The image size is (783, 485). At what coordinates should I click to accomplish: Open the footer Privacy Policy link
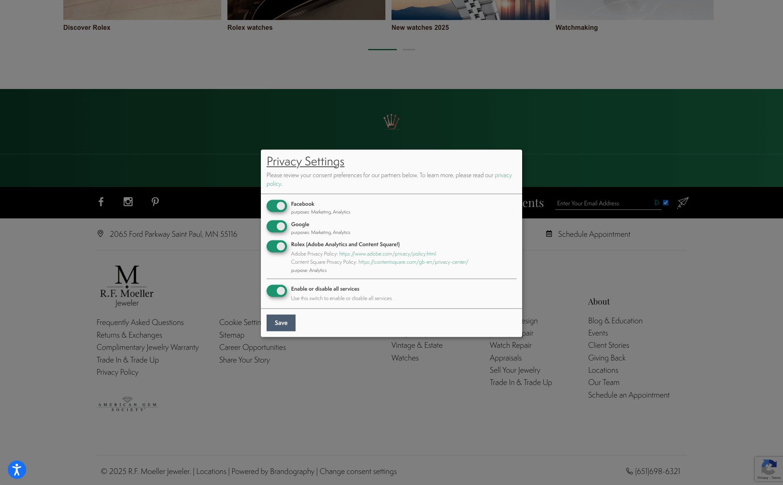click(118, 372)
